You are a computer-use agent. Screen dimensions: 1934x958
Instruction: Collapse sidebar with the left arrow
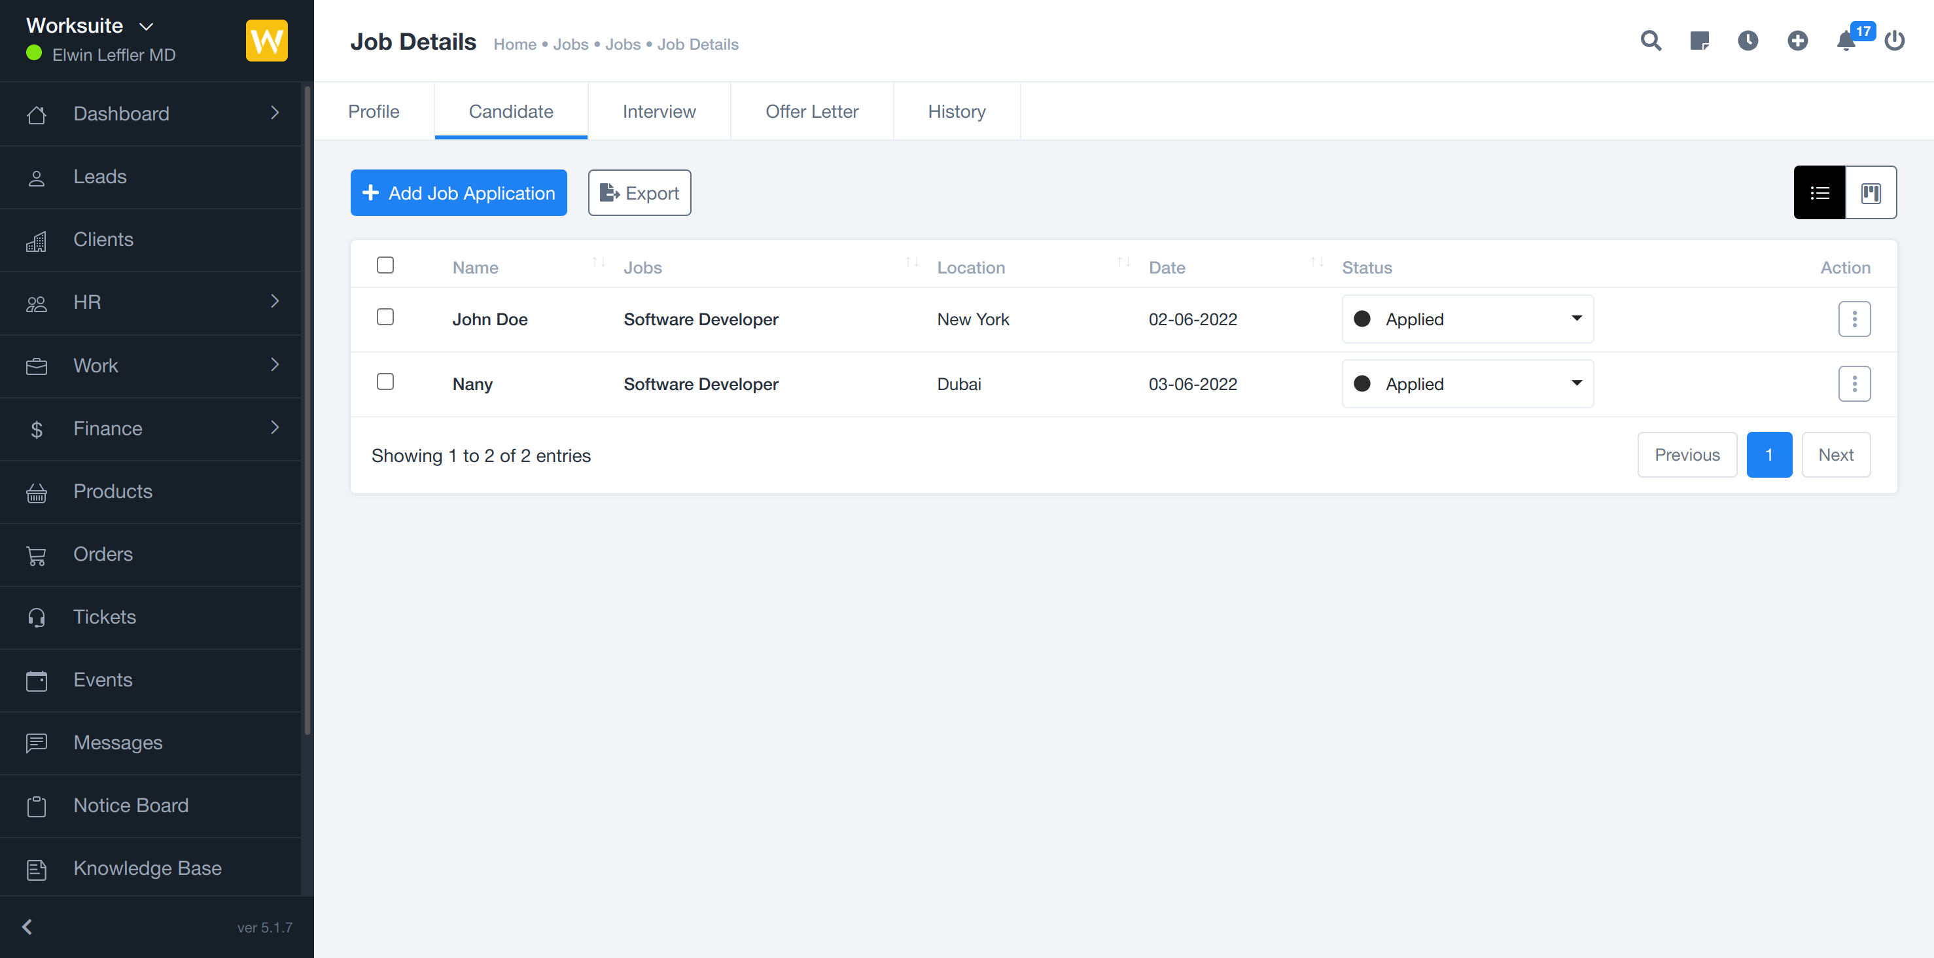[x=27, y=927]
